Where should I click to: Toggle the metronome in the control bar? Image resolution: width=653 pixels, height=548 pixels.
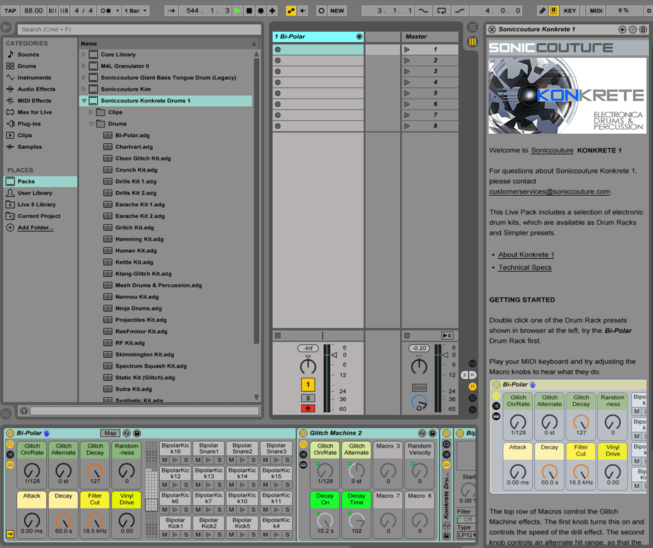[106, 11]
